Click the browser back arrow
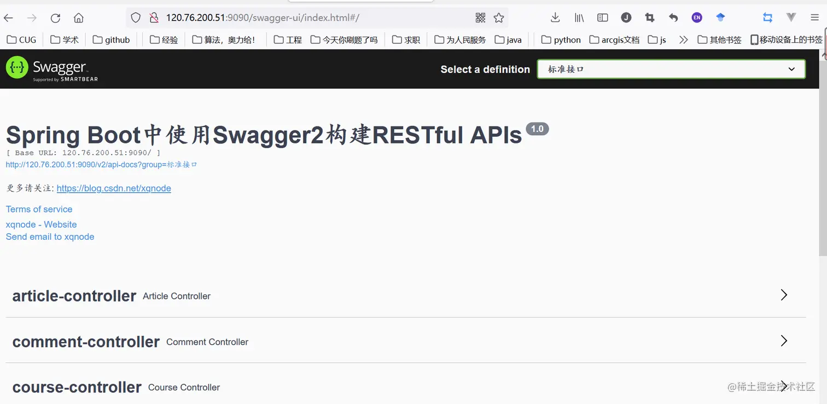Viewport: 827px width, 404px height. click(8, 18)
